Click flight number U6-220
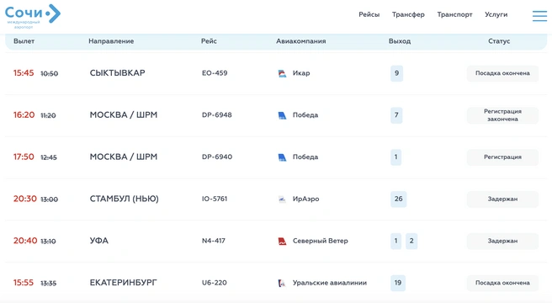 (214, 283)
